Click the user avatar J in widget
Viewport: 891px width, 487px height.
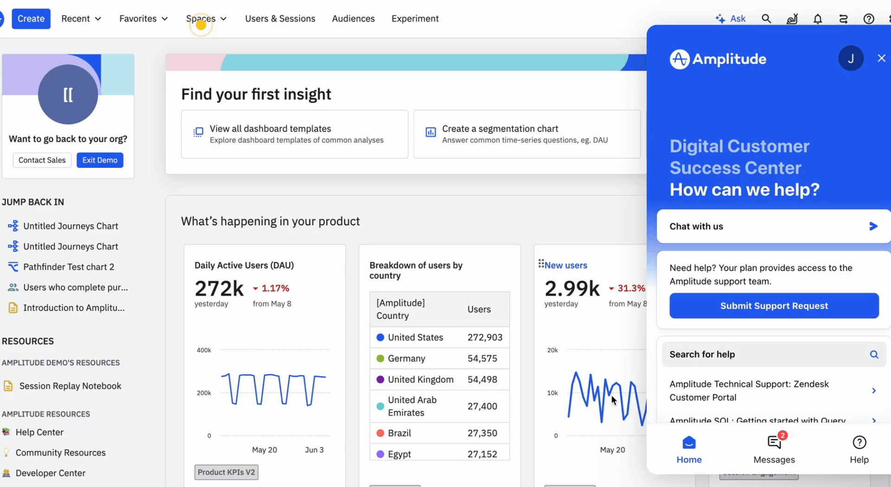851,58
